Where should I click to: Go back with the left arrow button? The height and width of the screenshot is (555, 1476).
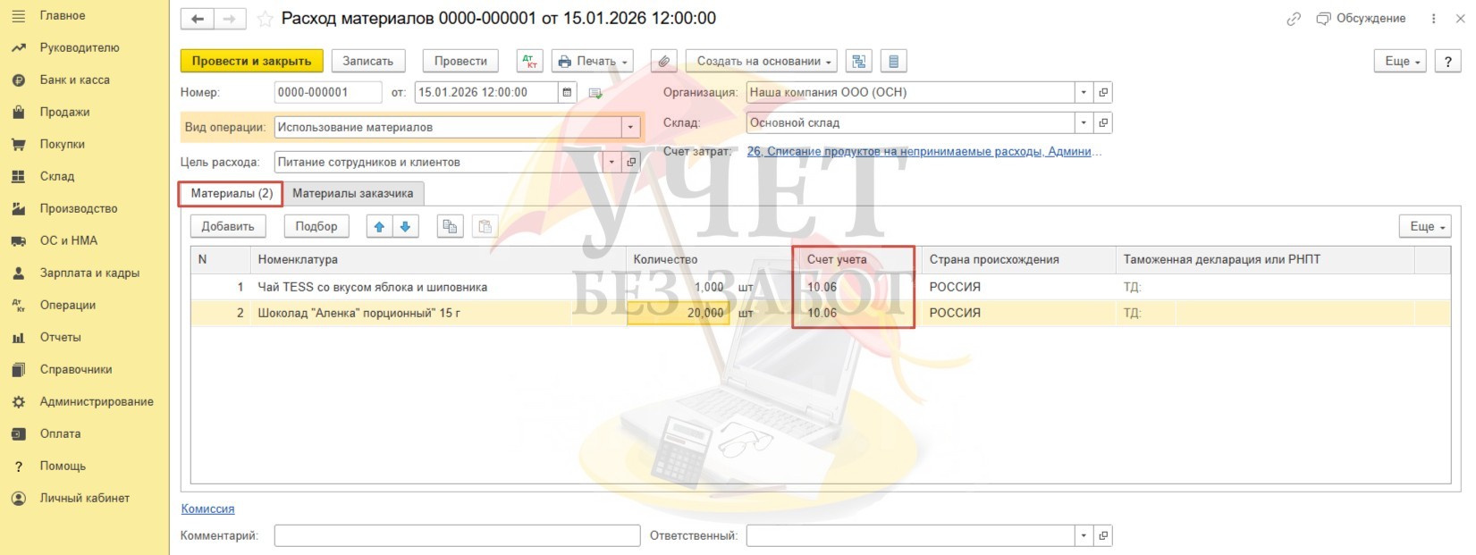pos(198,19)
